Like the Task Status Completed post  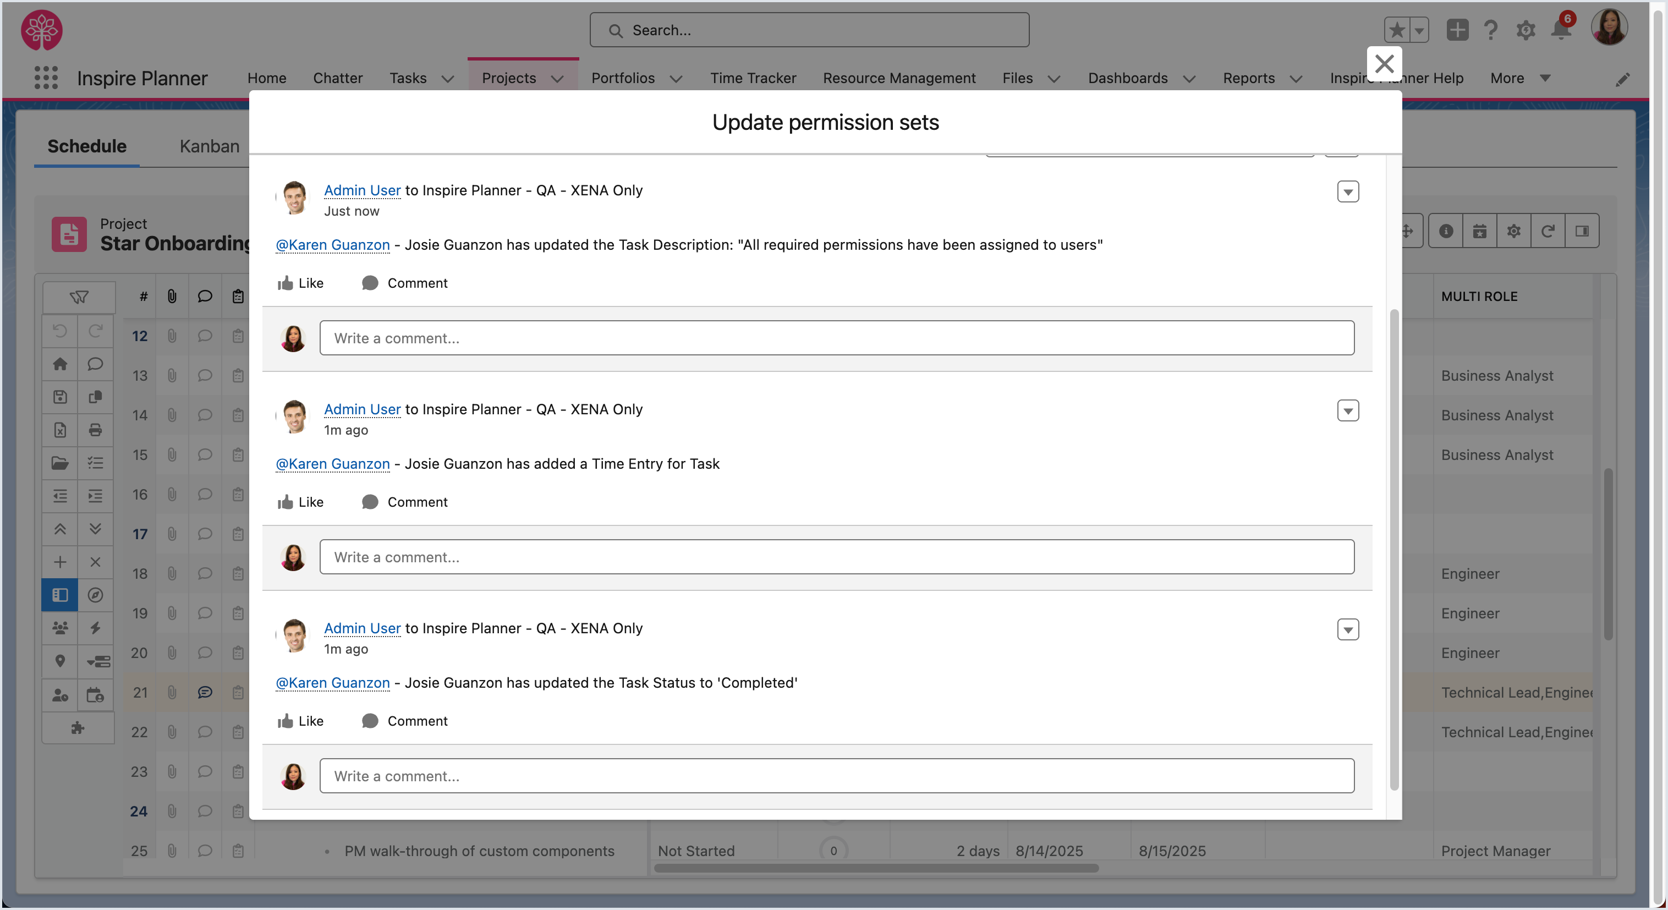point(300,721)
